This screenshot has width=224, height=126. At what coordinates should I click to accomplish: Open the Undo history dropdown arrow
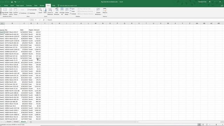17,2
